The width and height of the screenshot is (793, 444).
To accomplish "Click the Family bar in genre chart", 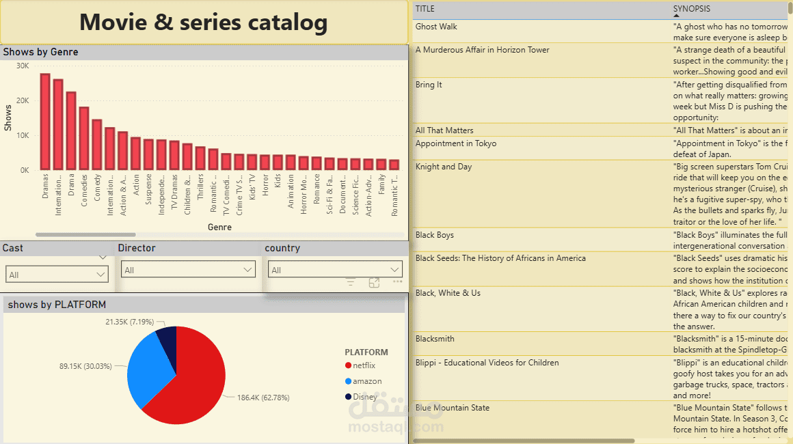I will click(x=381, y=164).
